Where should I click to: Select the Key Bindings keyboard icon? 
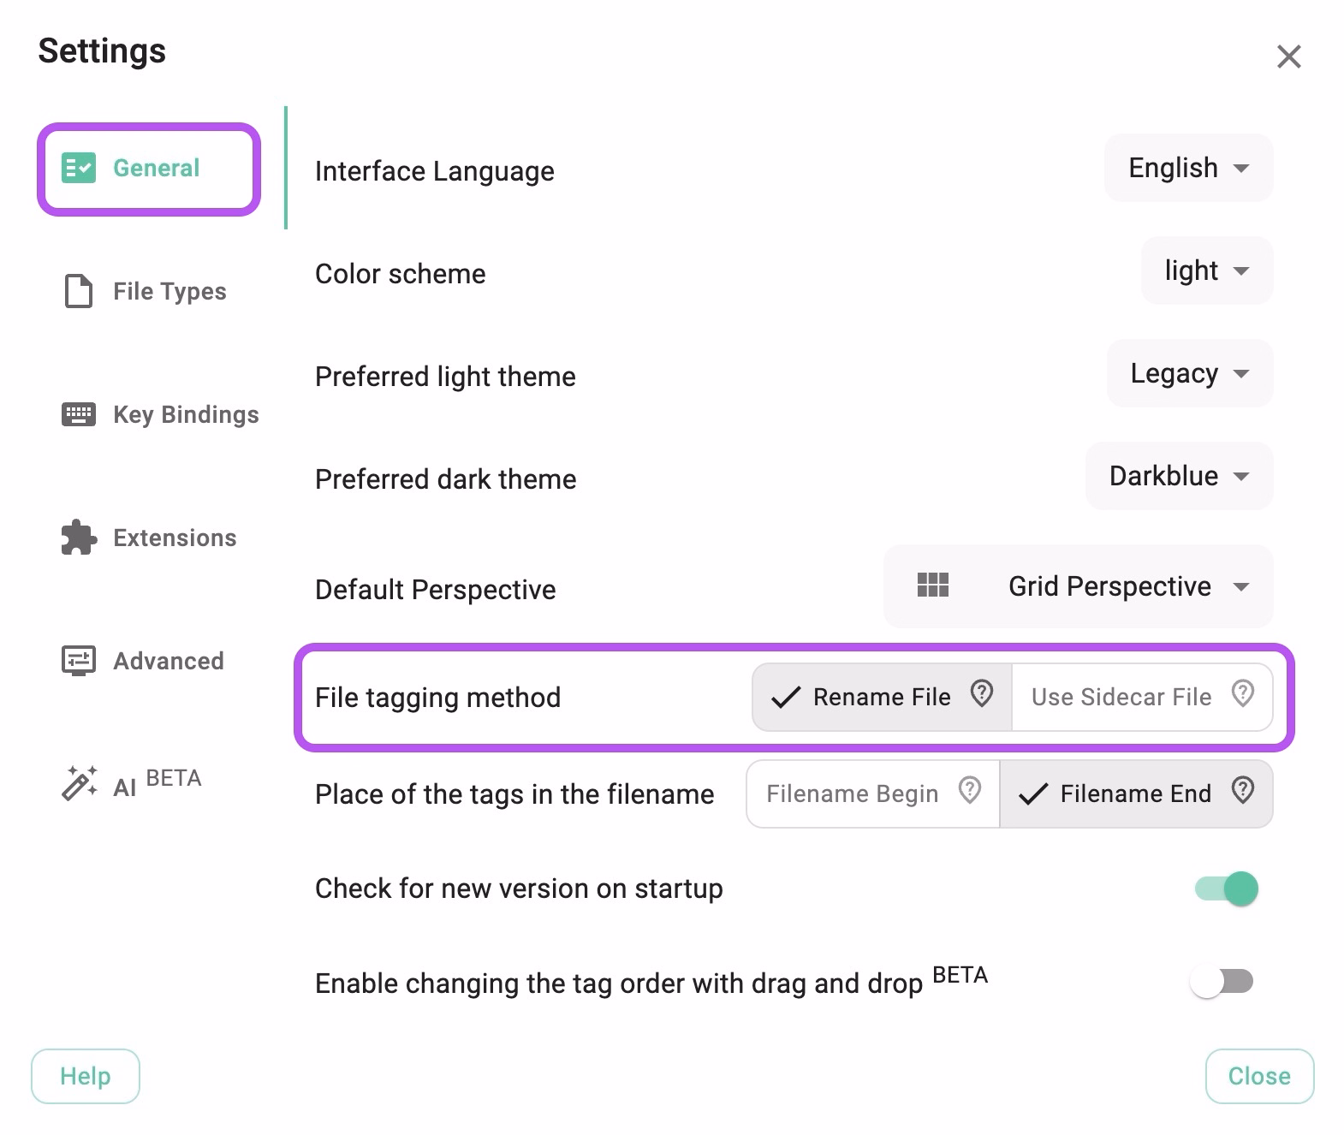click(78, 414)
